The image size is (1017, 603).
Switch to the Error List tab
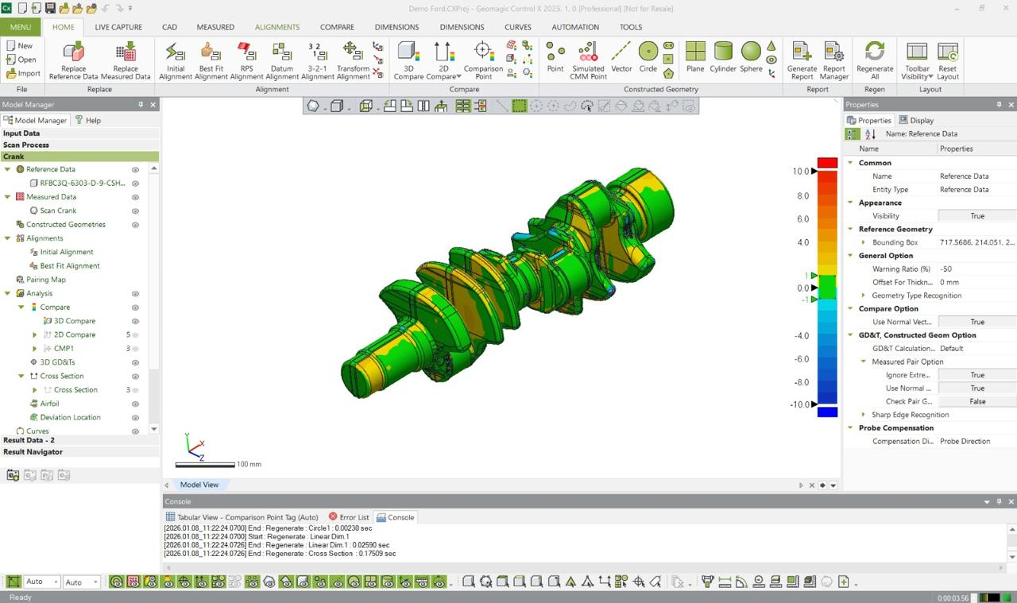[349, 517]
